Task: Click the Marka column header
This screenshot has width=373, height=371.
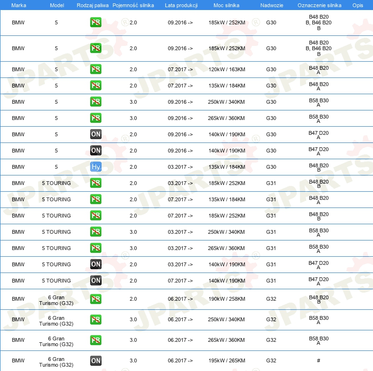Action: [x=19, y=5]
